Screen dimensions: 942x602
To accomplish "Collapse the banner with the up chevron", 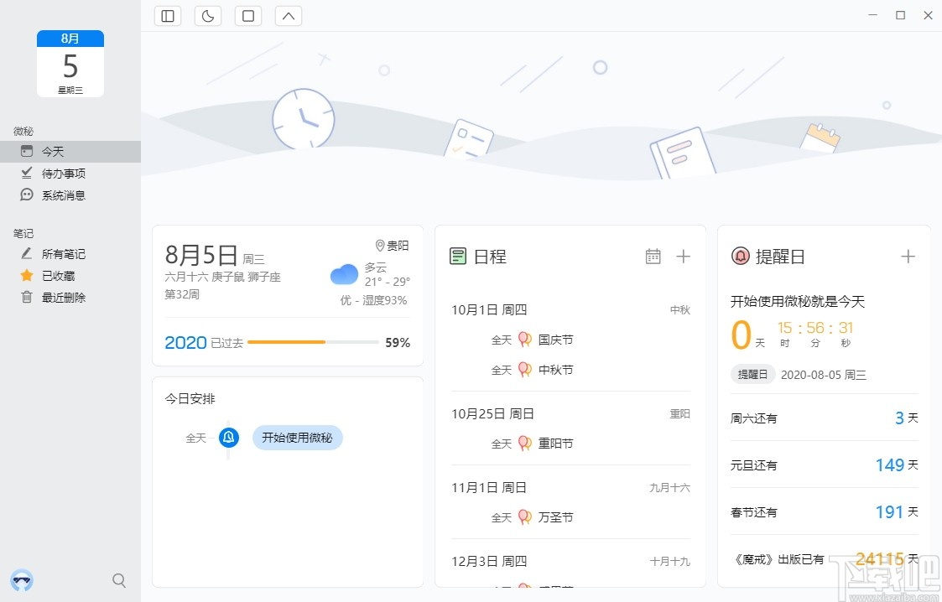I will 289,16.
